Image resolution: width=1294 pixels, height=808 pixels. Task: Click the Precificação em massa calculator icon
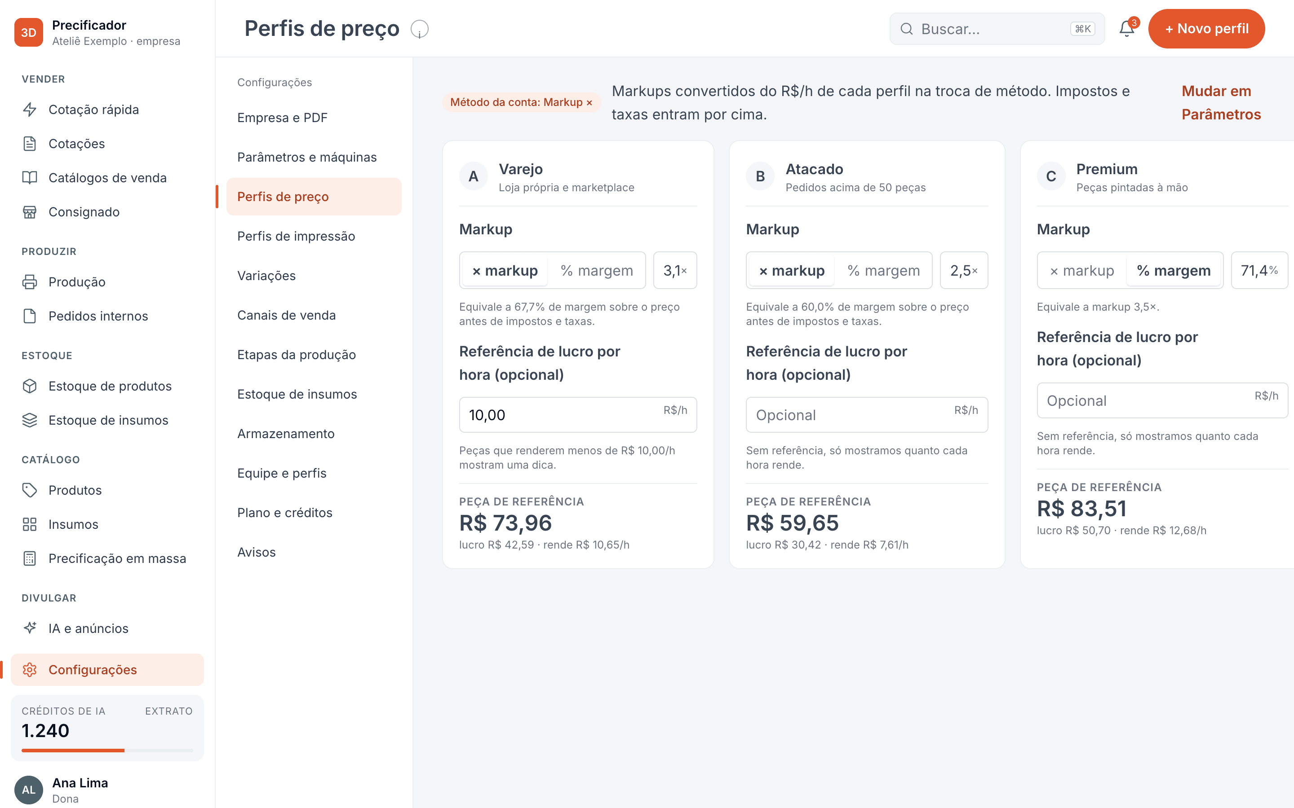point(30,559)
